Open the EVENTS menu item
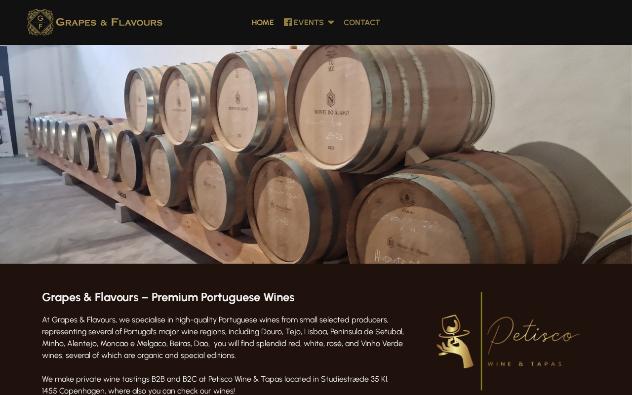The height and width of the screenshot is (395, 632). click(309, 22)
